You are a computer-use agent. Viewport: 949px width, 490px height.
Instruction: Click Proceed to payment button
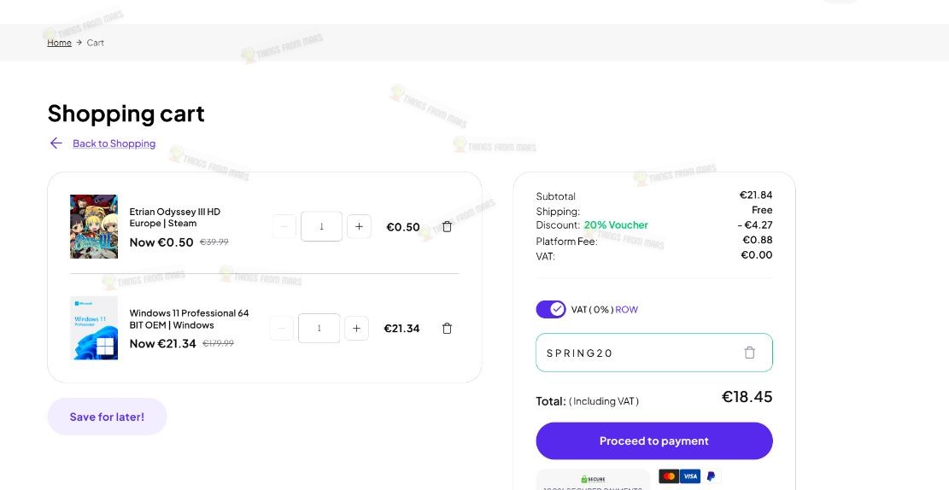[x=654, y=441]
